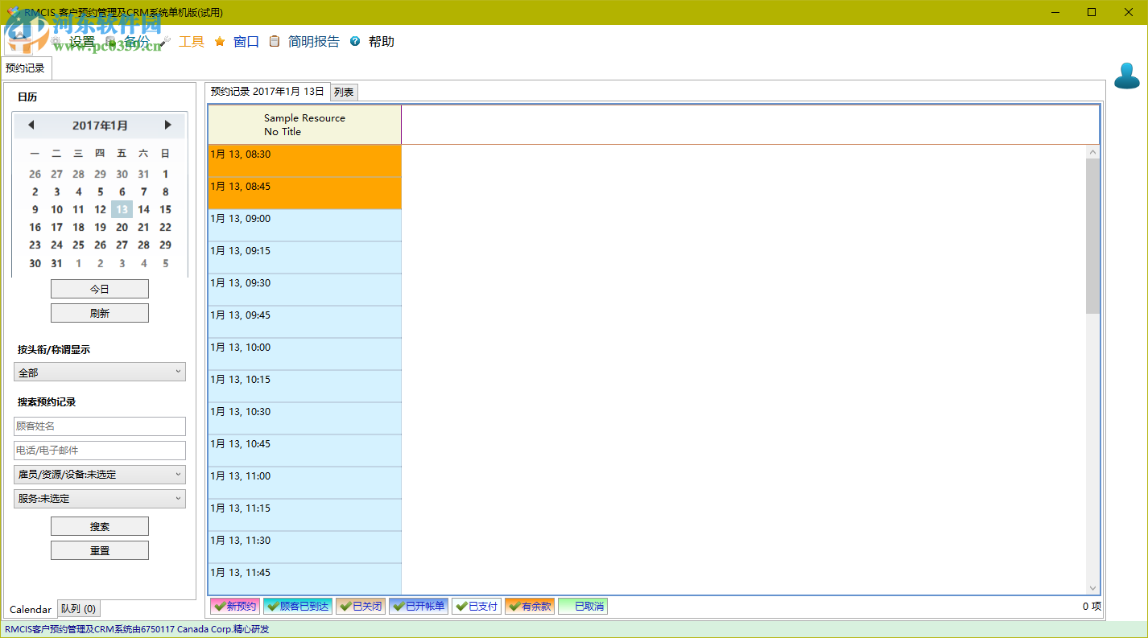
Task: Focus the 电话/电子邮件 input field
Action: [x=100, y=451]
